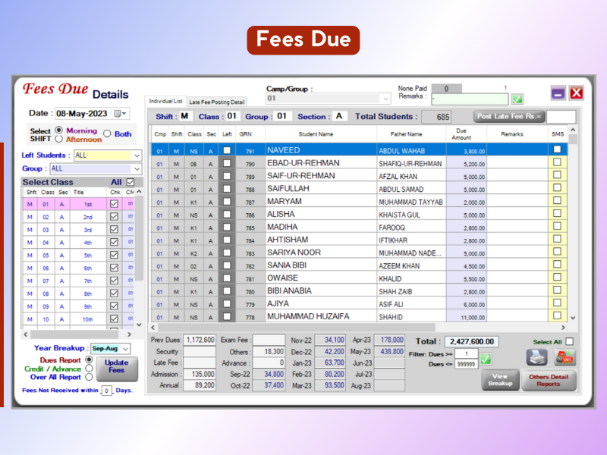Open the Group dropdown list
607x455 pixels.
point(137,168)
